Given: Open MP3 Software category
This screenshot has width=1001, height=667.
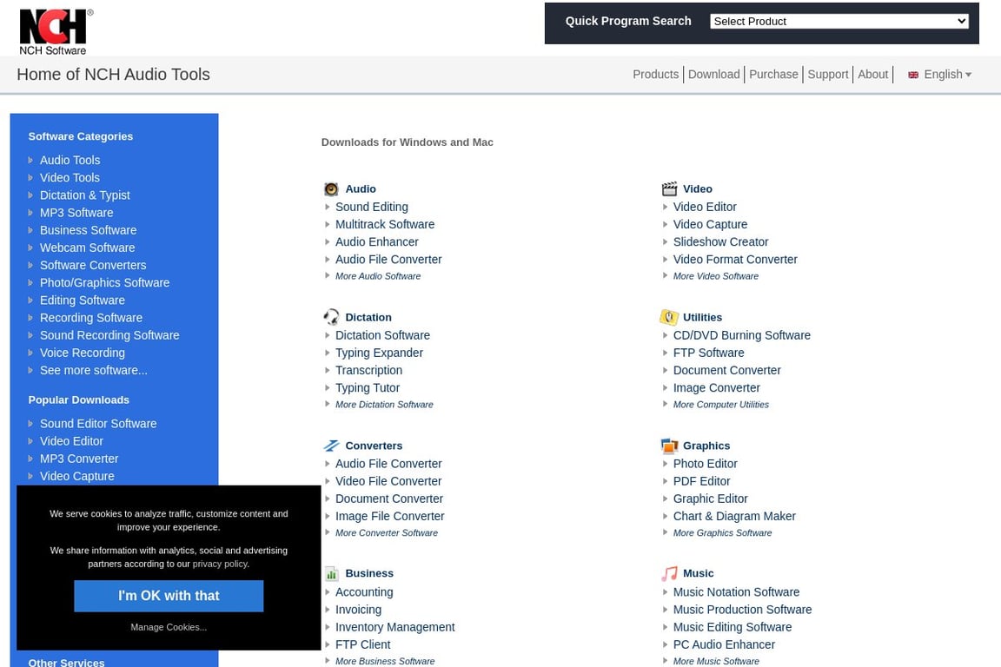Looking at the screenshot, I should coord(76,213).
